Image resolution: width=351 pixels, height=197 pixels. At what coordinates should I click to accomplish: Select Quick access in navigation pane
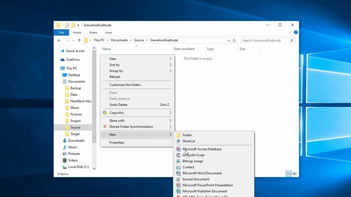tap(75, 51)
